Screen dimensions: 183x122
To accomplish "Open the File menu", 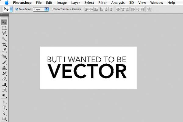I will click(39, 2).
